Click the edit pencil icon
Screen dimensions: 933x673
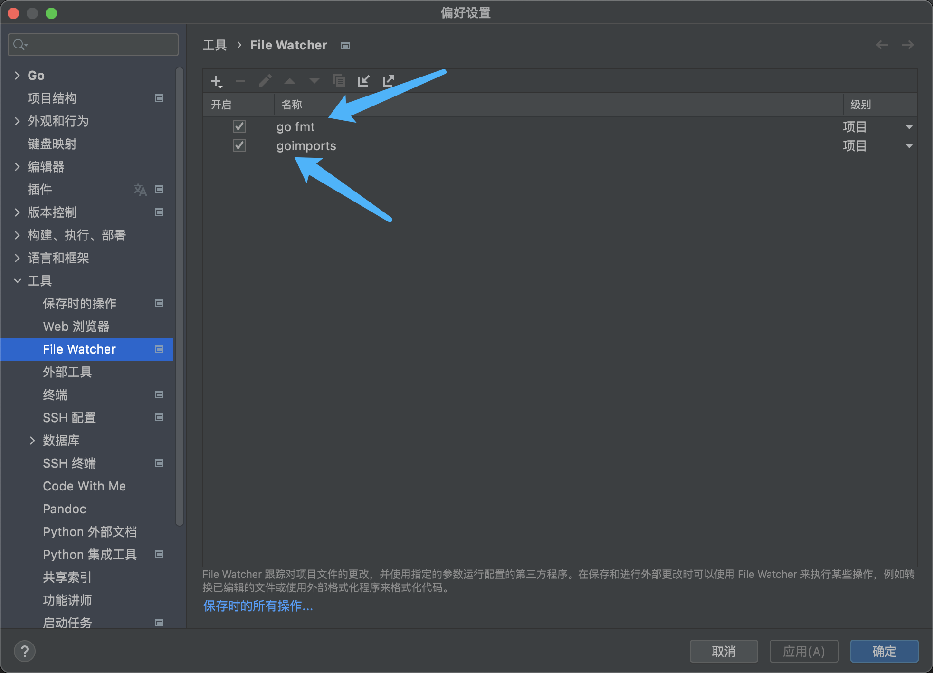[x=265, y=81]
